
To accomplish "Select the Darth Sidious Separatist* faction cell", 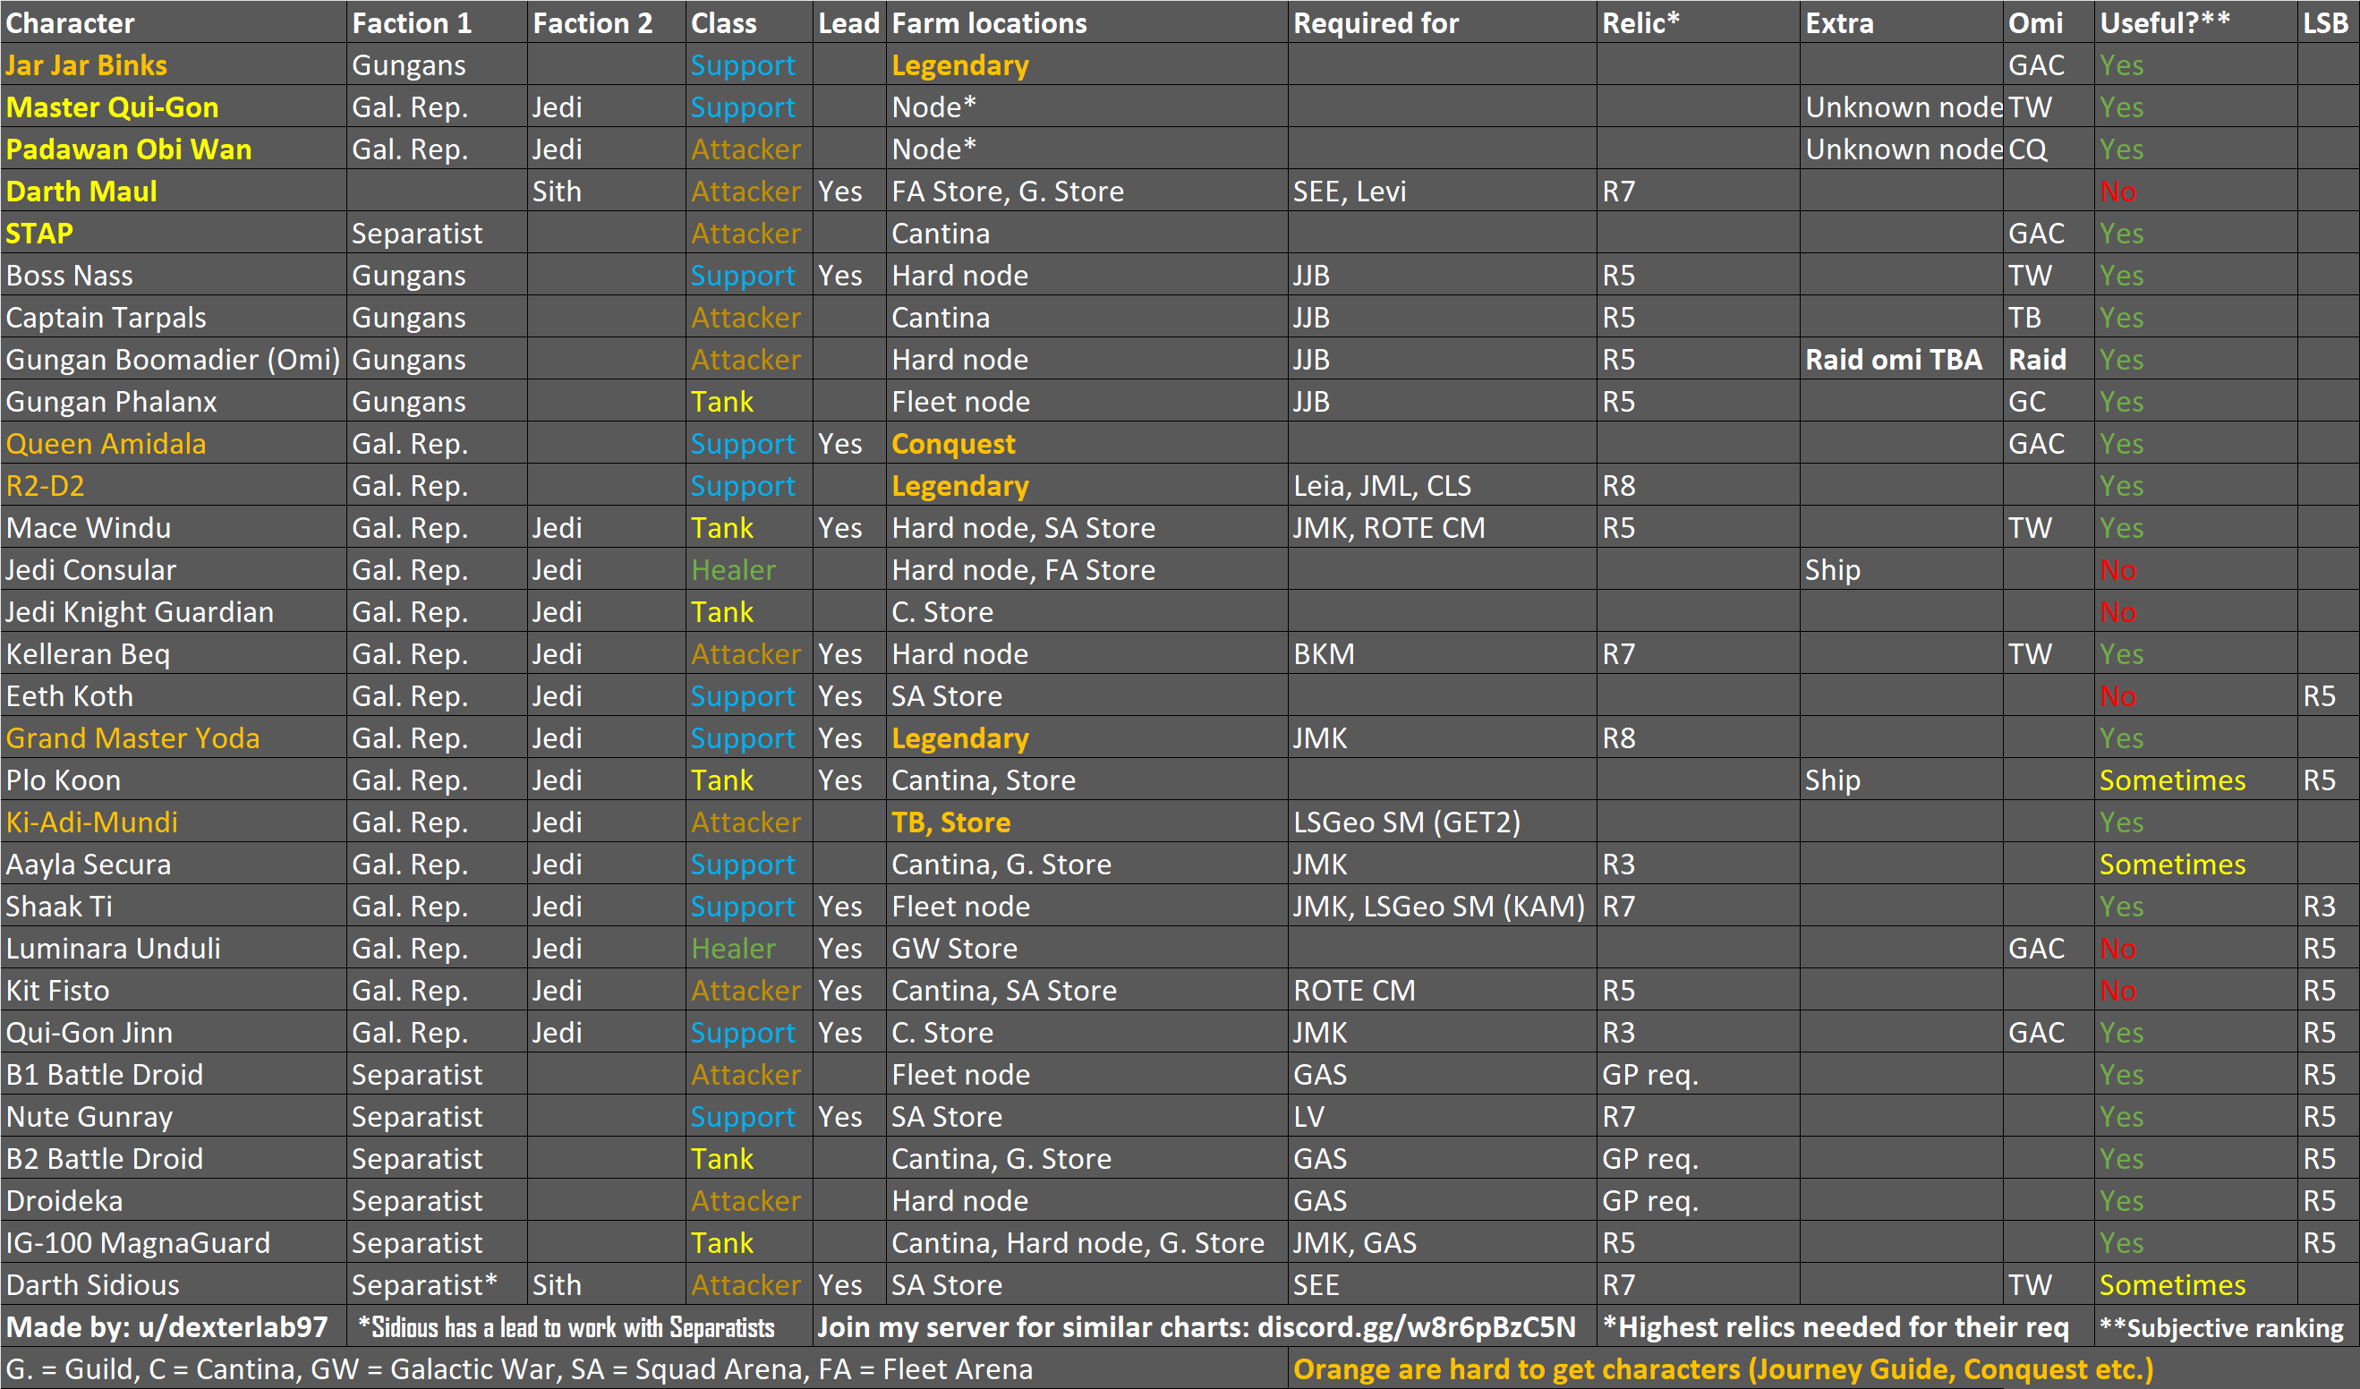I will (x=424, y=1284).
